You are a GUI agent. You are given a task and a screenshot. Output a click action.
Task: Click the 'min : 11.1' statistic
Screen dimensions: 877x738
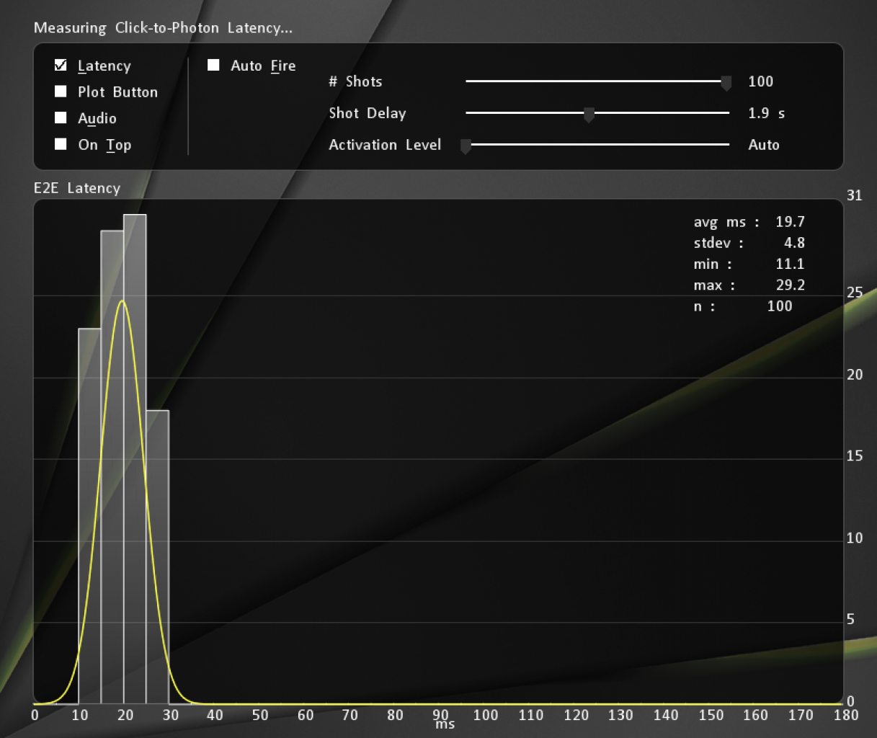pos(749,264)
